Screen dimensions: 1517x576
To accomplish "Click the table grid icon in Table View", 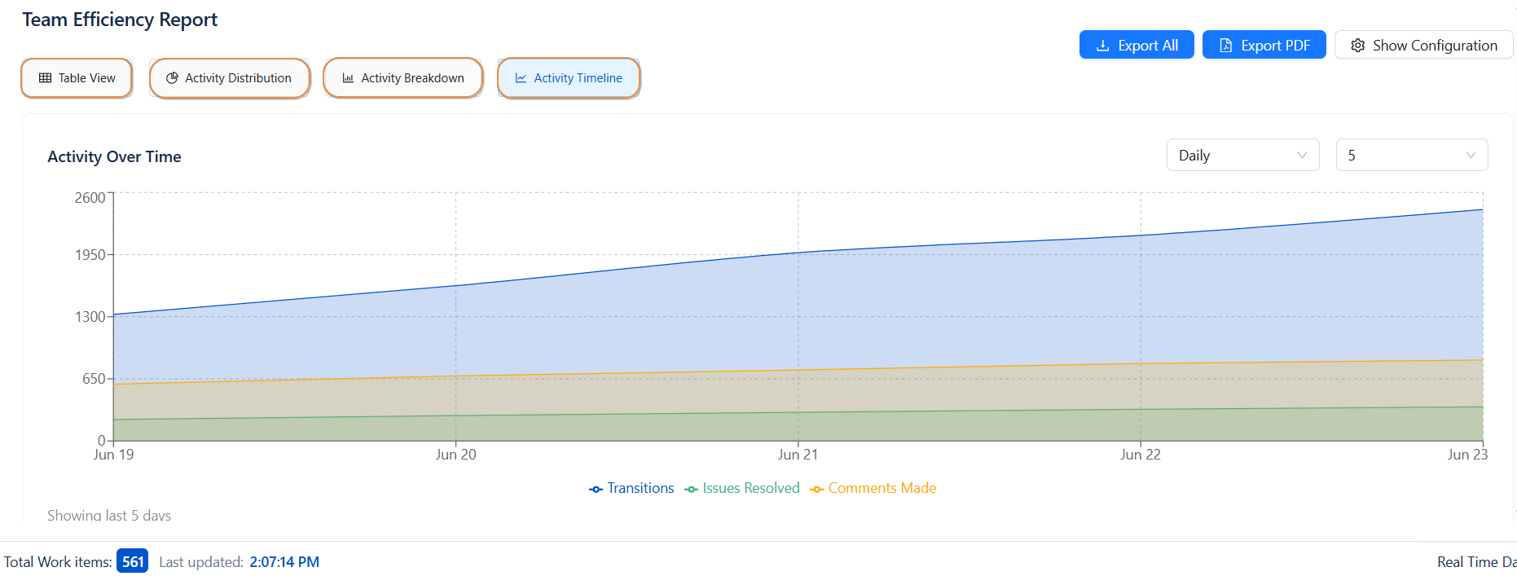I will 46,78.
